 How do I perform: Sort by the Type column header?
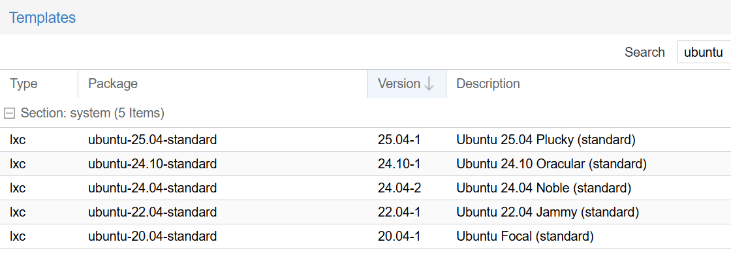39,83
